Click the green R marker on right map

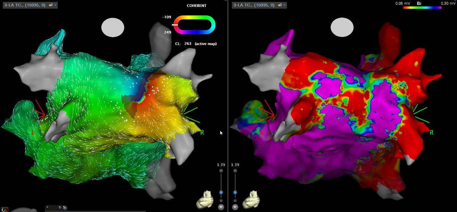tap(431, 132)
